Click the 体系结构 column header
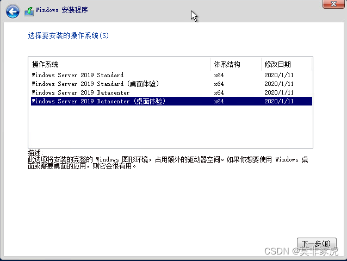The width and height of the screenshot is (347, 261). tap(236, 64)
